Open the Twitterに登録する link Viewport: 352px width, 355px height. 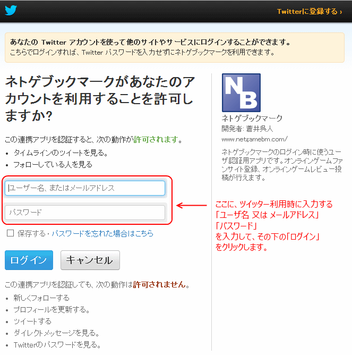pyautogui.click(x=309, y=11)
